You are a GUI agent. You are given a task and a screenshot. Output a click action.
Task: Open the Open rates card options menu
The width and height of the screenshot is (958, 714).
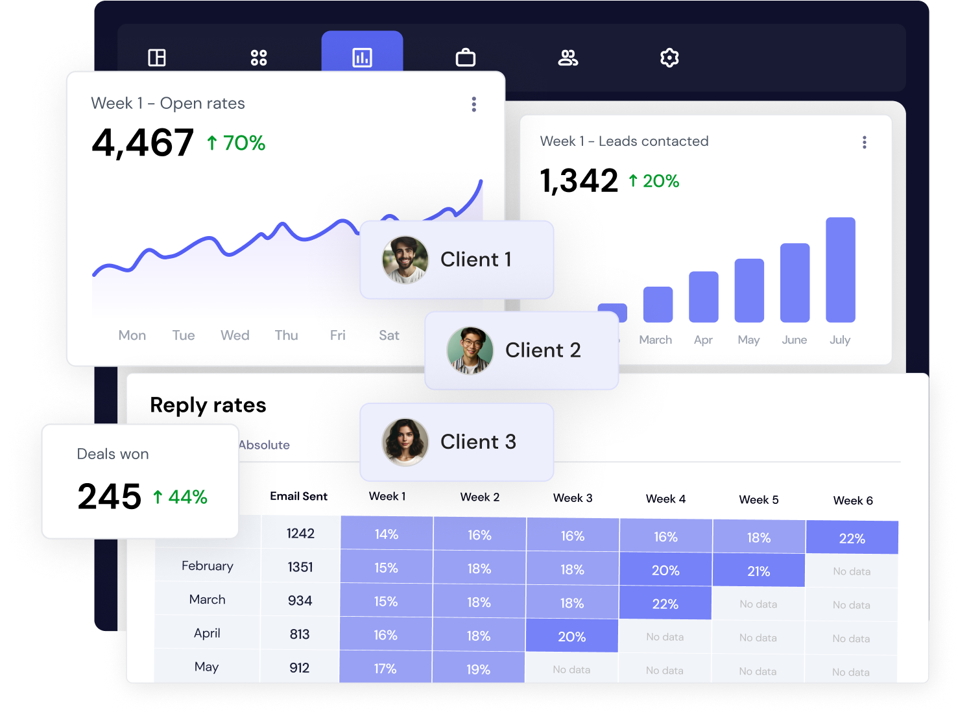[x=474, y=104]
